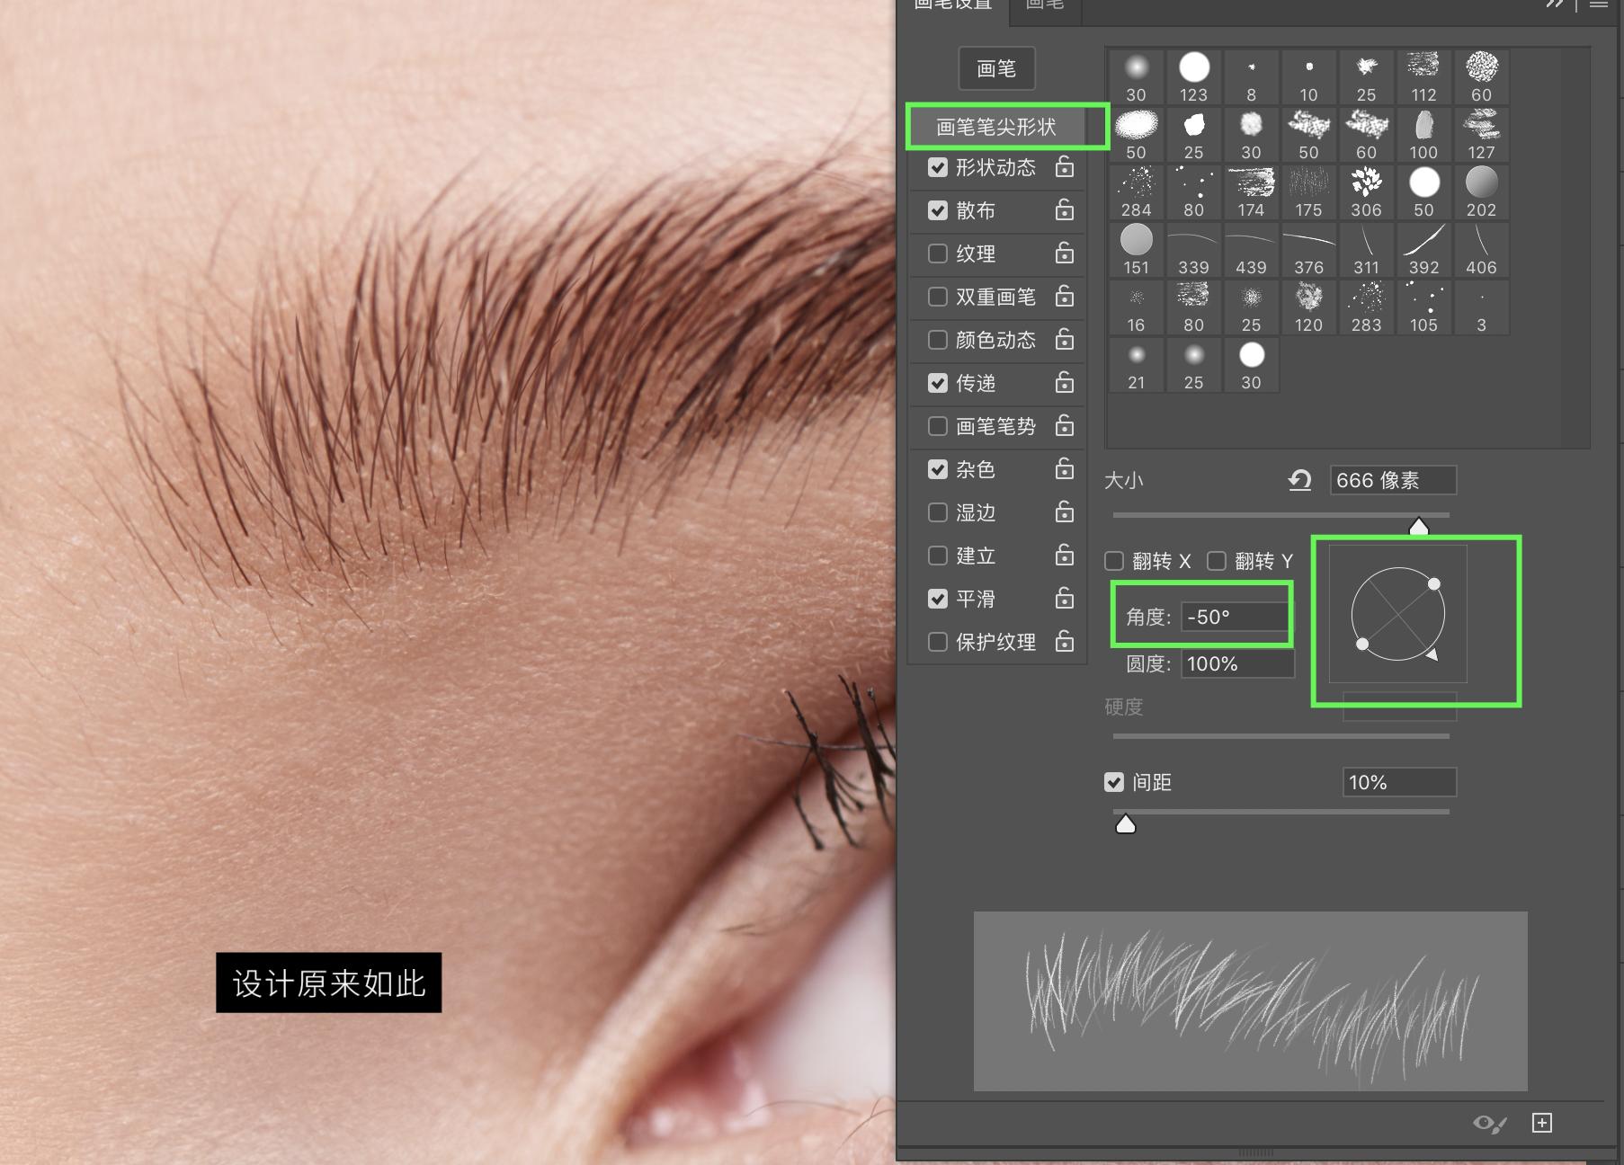1624x1165 pixels.
Task: Open the 形状动态 settings section
Action: [x=995, y=168]
